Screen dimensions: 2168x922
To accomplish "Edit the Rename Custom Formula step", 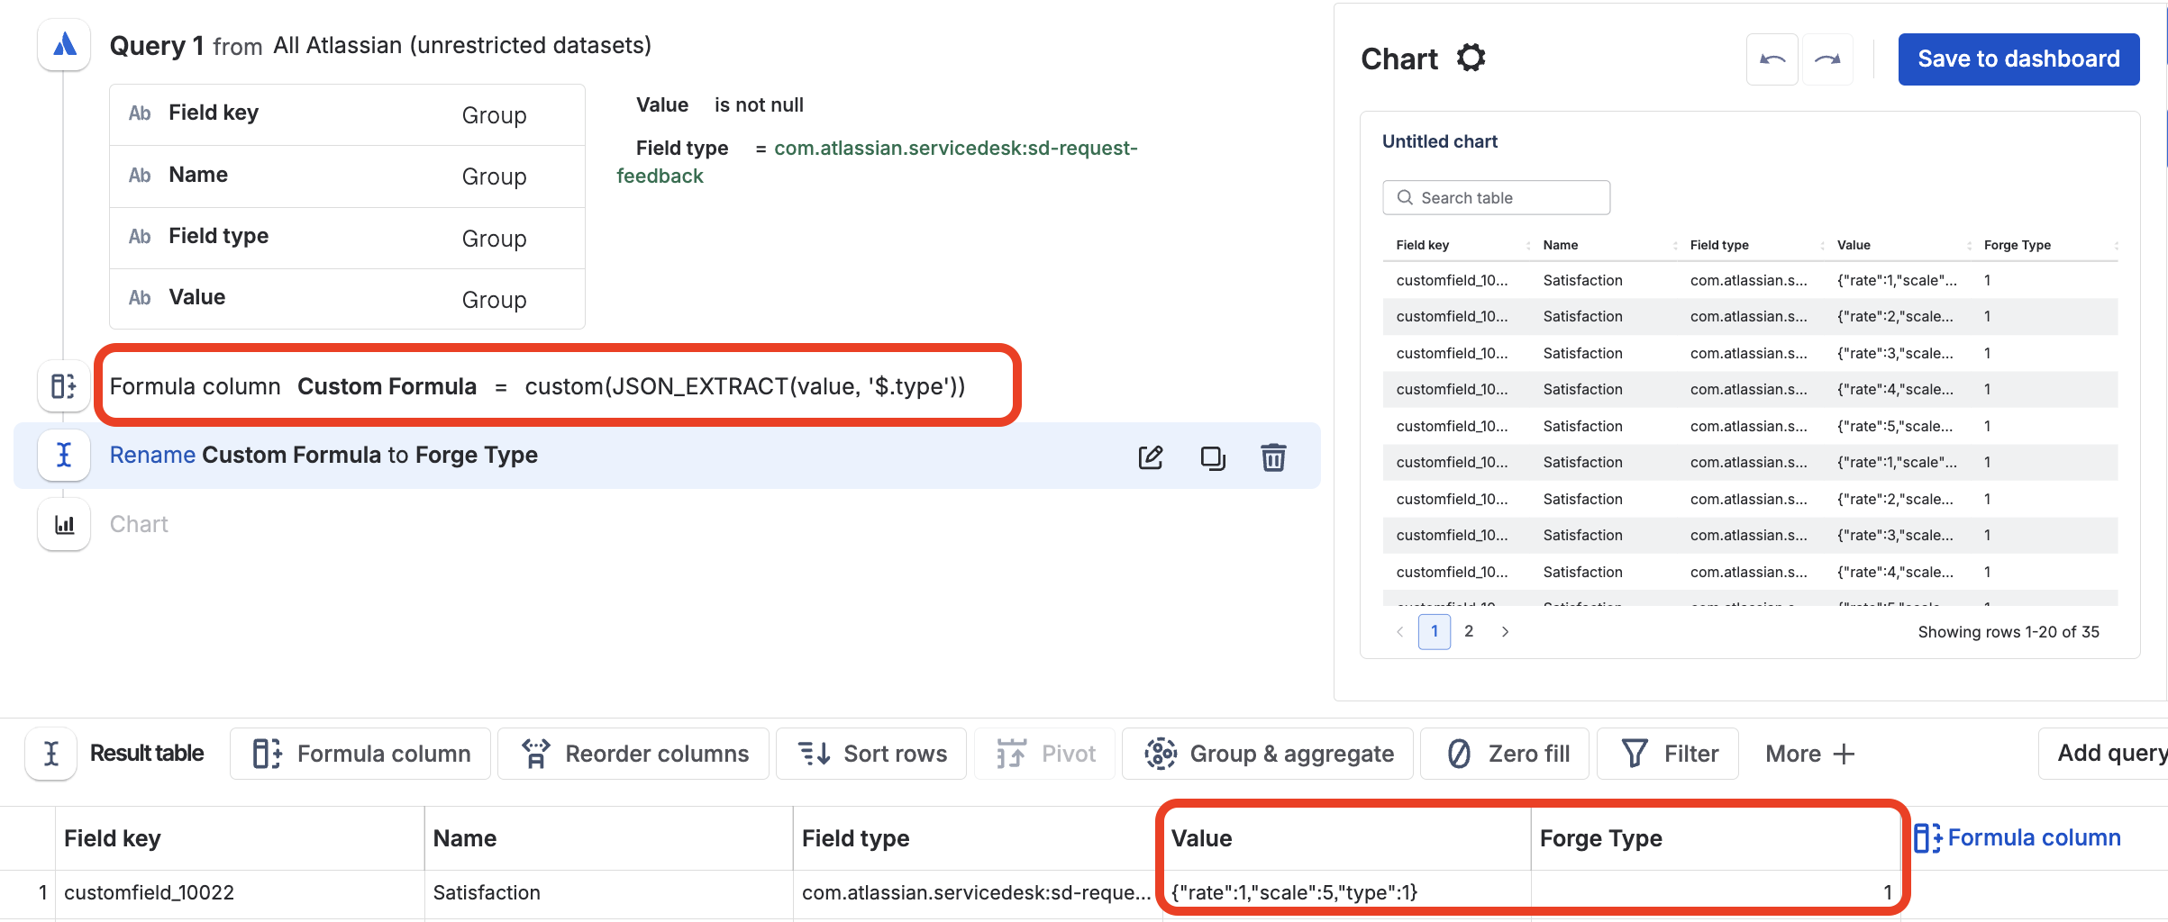I will tap(1151, 457).
